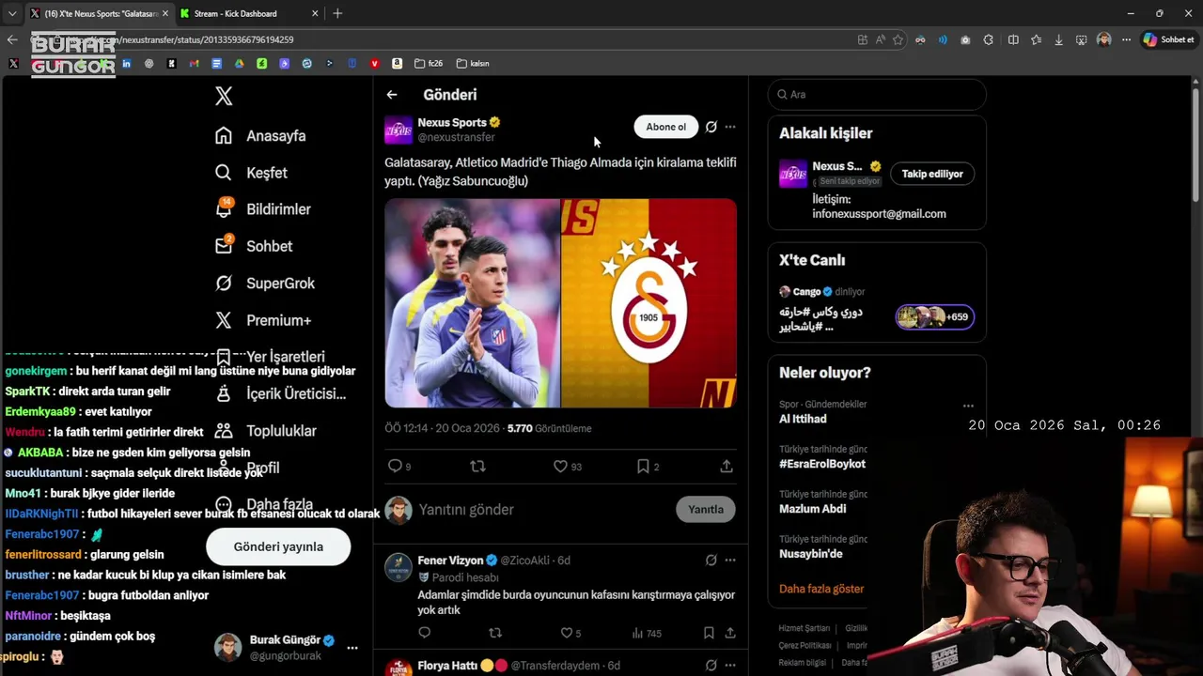1203x676 pixels.
Task: Bookmark the post showing 2 bookmarks
Action: point(643,466)
